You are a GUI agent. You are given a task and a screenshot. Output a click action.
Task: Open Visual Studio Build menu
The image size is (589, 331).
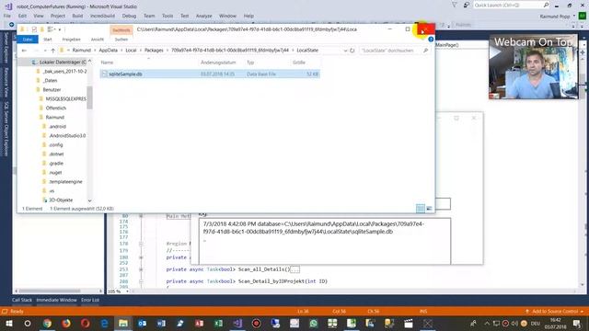(x=77, y=16)
